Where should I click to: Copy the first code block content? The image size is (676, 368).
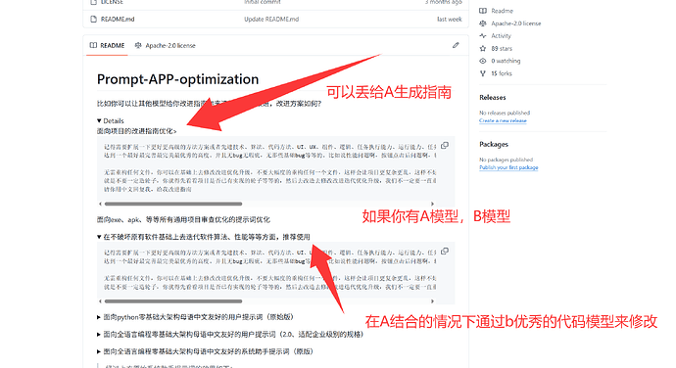(445, 146)
